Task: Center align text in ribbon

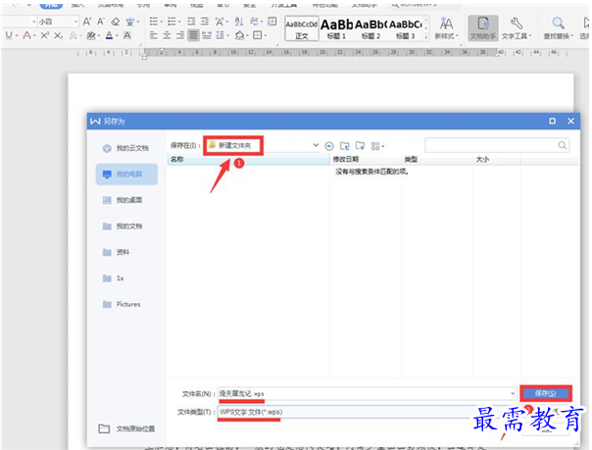Action: 167,35
